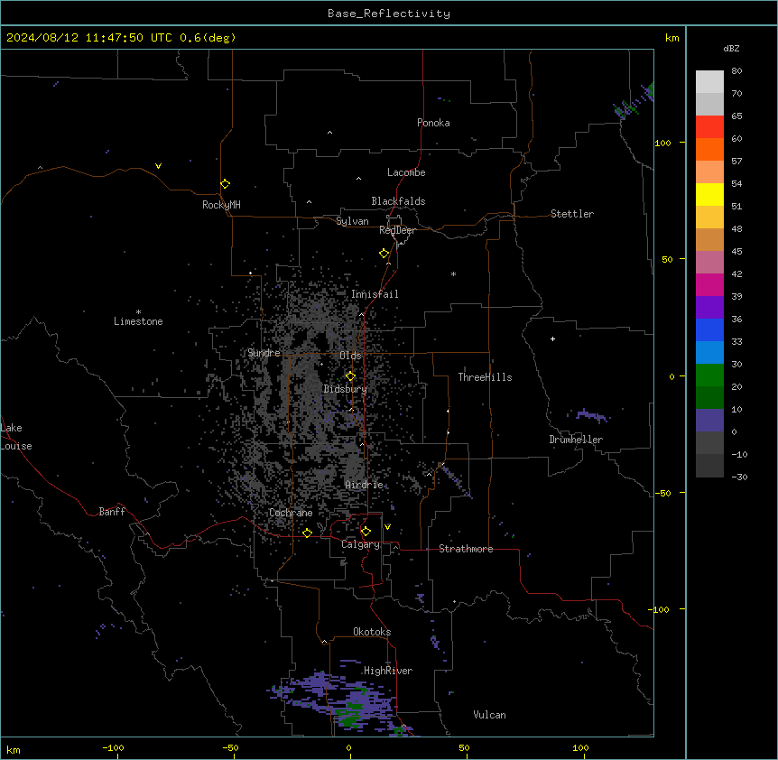Click the red 65 dBZ legend swatch
Viewport: 778px width, 760px height.
[709, 126]
